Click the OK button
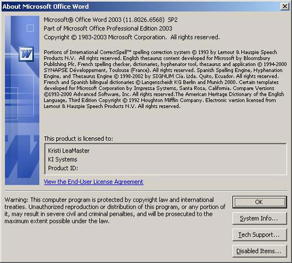This screenshot has height=263, width=292. (x=259, y=202)
